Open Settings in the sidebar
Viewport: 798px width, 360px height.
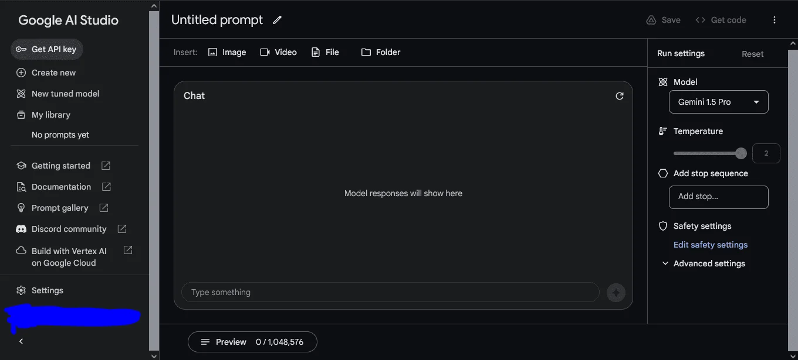pos(48,290)
